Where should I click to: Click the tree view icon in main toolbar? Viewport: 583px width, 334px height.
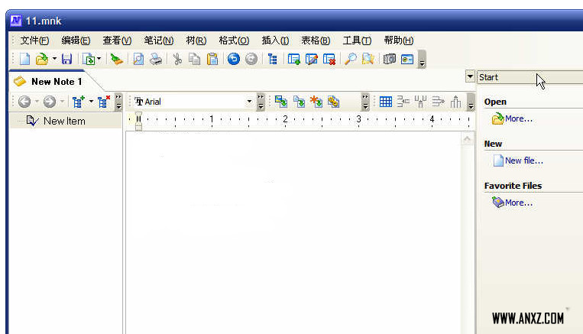click(x=273, y=59)
